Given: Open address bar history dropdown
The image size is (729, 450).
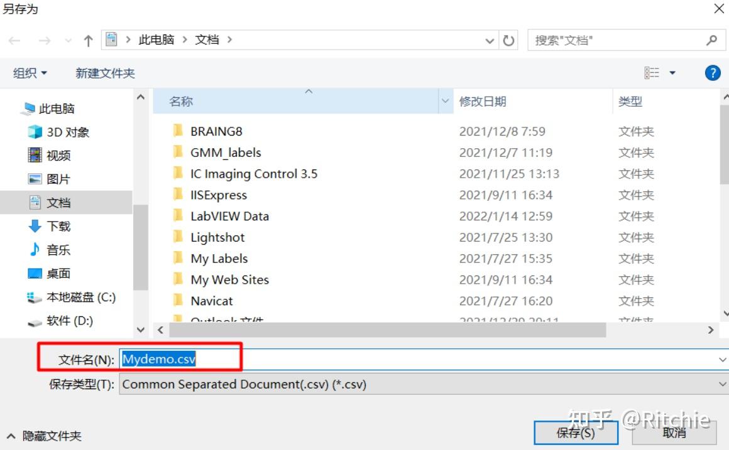Looking at the screenshot, I should (490, 41).
